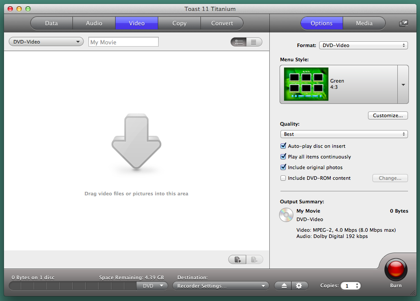Enable Include DVD-ROM content checkbox

[283, 178]
